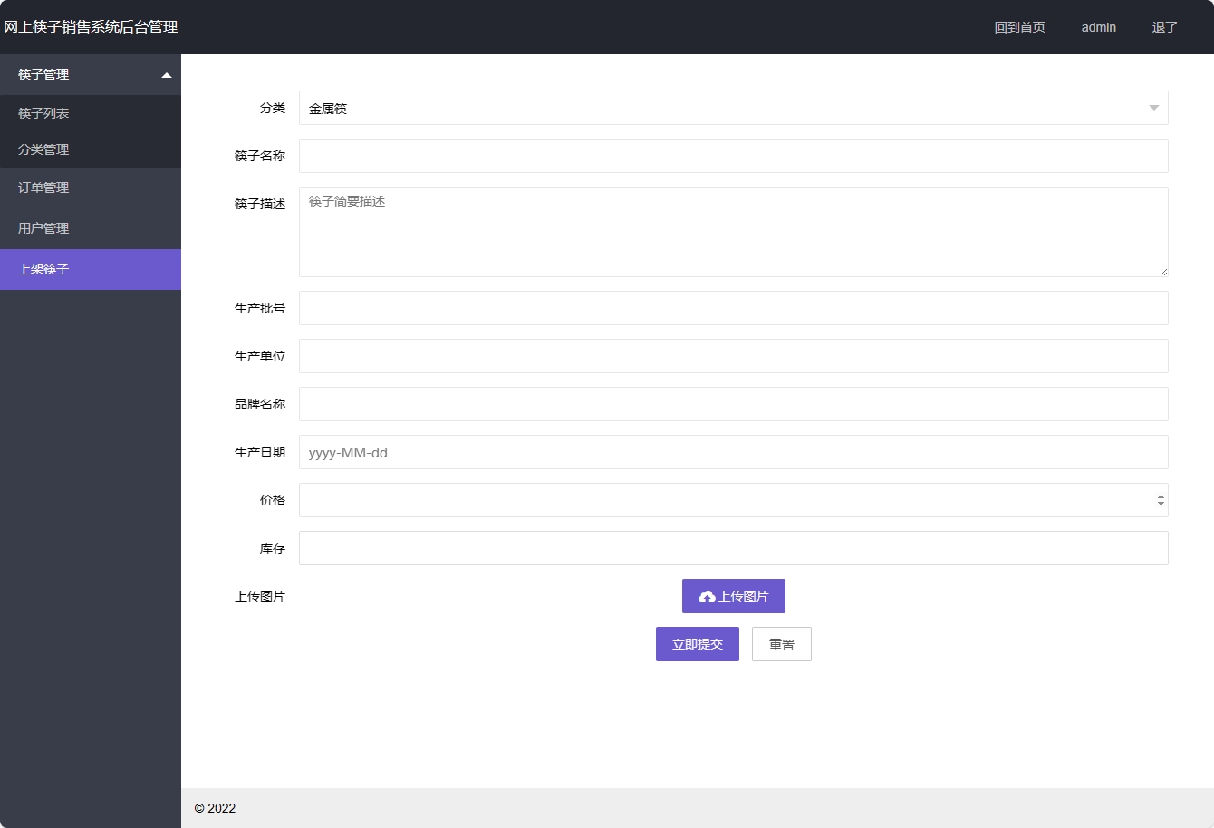Open 分类管理 from the sidebar
Viewport: 1214px width, 828px height.
coord(43,149)
